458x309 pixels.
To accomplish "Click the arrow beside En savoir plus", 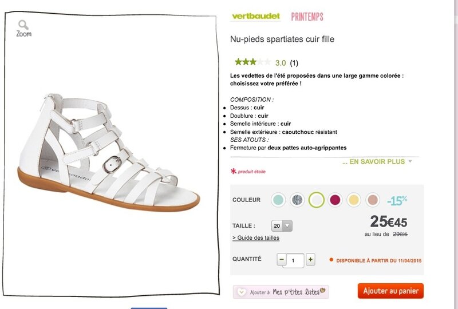I will tap(410, 161).
